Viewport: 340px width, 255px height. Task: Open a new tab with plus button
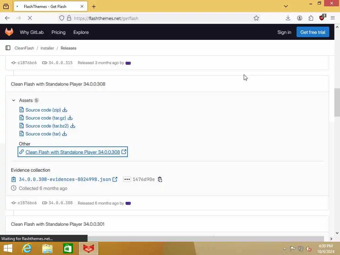94,7
